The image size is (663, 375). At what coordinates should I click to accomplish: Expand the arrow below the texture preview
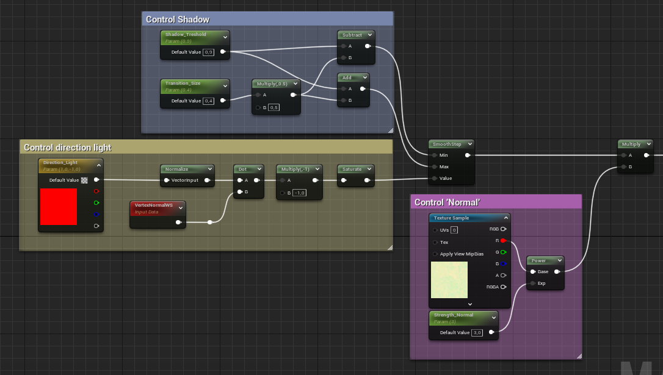[x=469, y=304]
